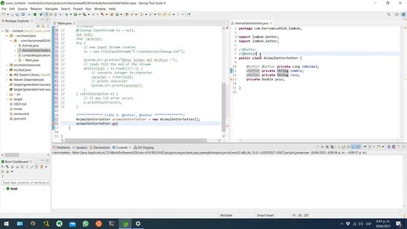Click the Open Perspective icon
This screenshot has width=407, height=229.
click(x=397, y=15)
